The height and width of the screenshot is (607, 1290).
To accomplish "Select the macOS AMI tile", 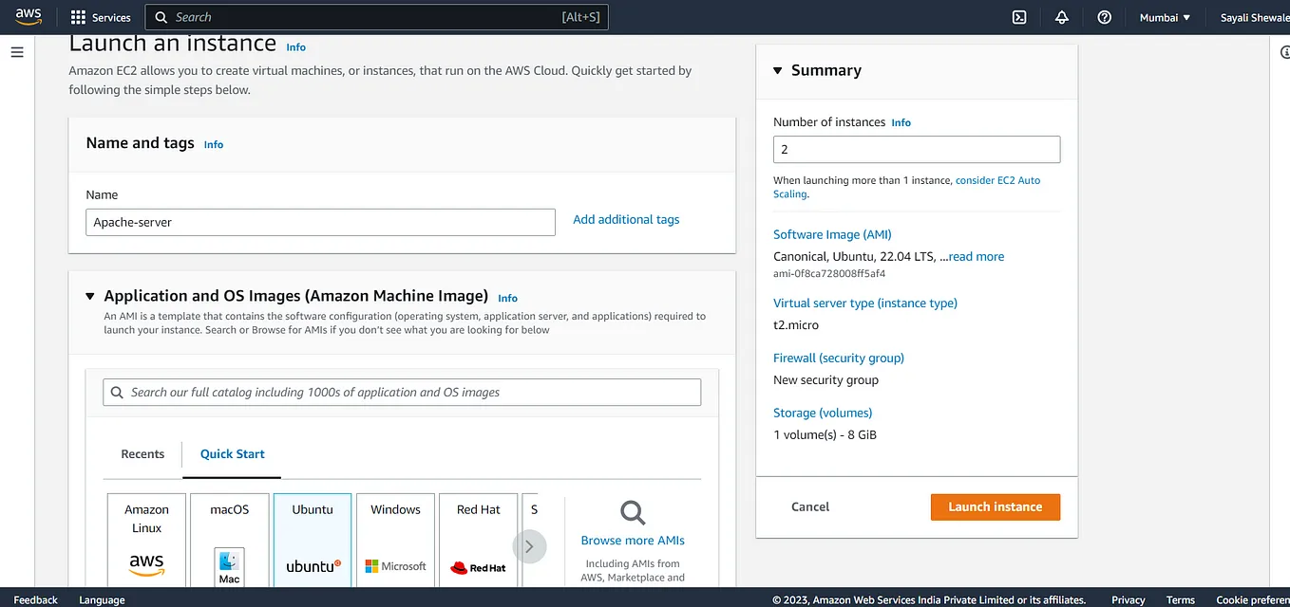I will [229, 539].
